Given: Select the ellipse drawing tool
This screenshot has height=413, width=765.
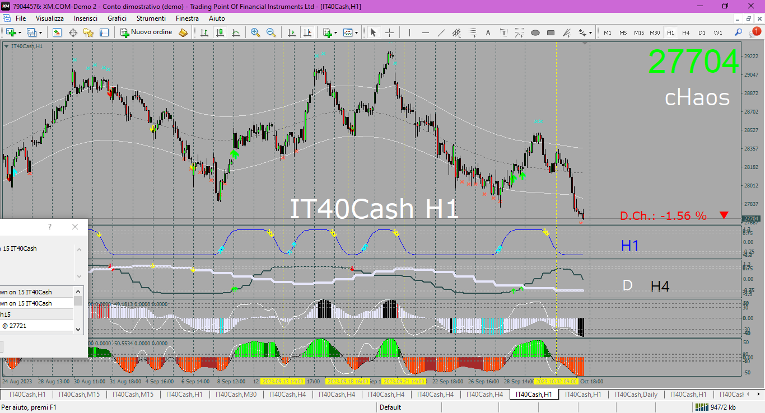Looking at the screenshot, I should (535, 32).
